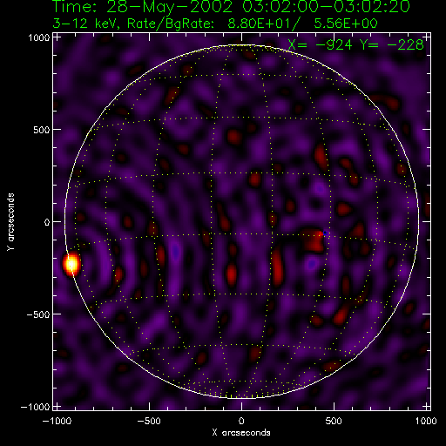The height and width of the screenshot is (446, 446).
Task: Click the Y arcseconds axis label
Action: tap(10, 222)
